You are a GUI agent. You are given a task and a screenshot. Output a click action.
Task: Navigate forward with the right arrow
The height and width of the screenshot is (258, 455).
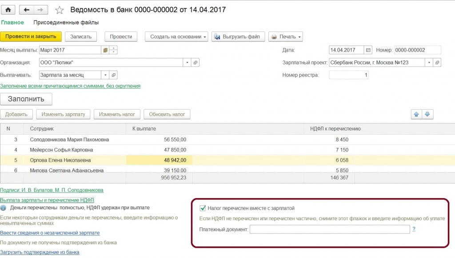[x=40, y=10]
